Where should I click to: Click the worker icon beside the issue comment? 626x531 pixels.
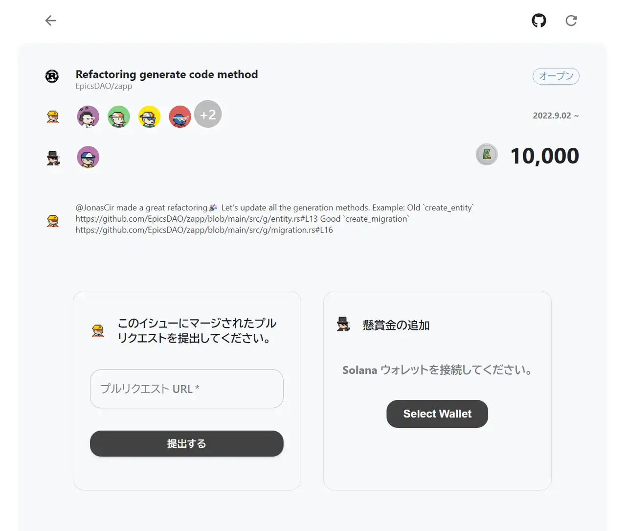52,220
